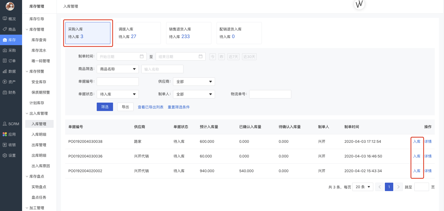444x211 pixels.
Task: Click the 导出 export button
Action: (125, 107)
